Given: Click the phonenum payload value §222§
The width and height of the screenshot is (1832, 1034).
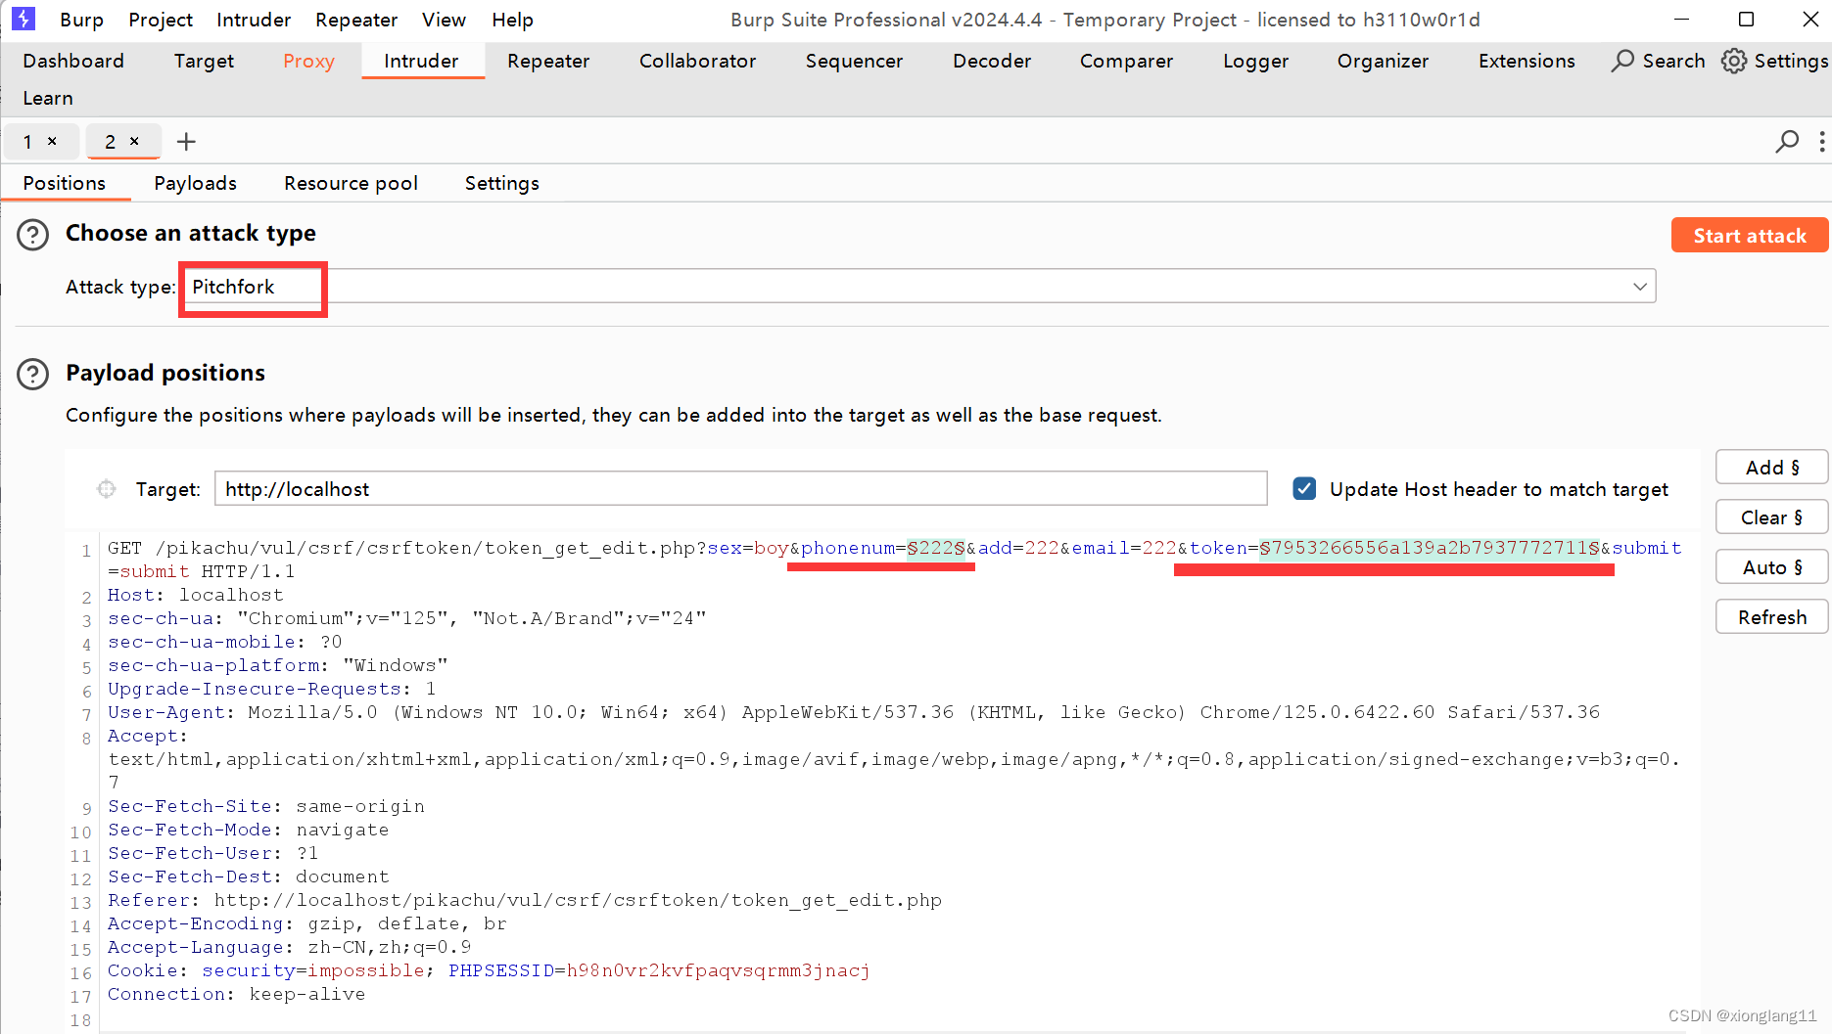Looking at the screenshot, I should coord(936,548).
